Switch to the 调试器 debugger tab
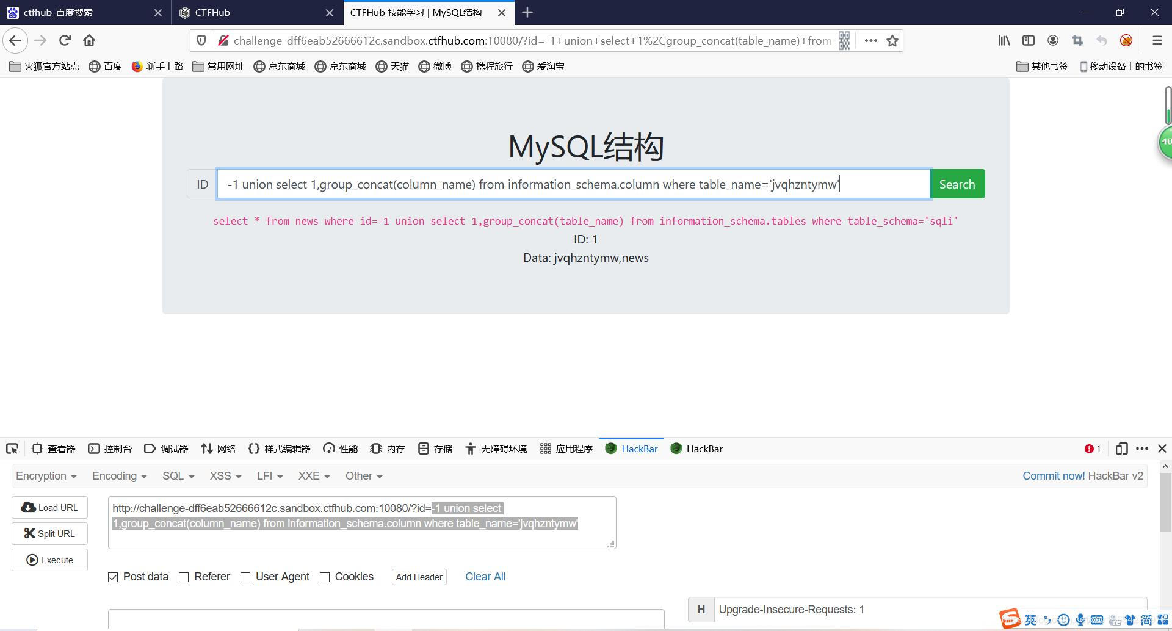This screenshot has height=631, width=1172. pyautogui.click(x=166, y=449)
